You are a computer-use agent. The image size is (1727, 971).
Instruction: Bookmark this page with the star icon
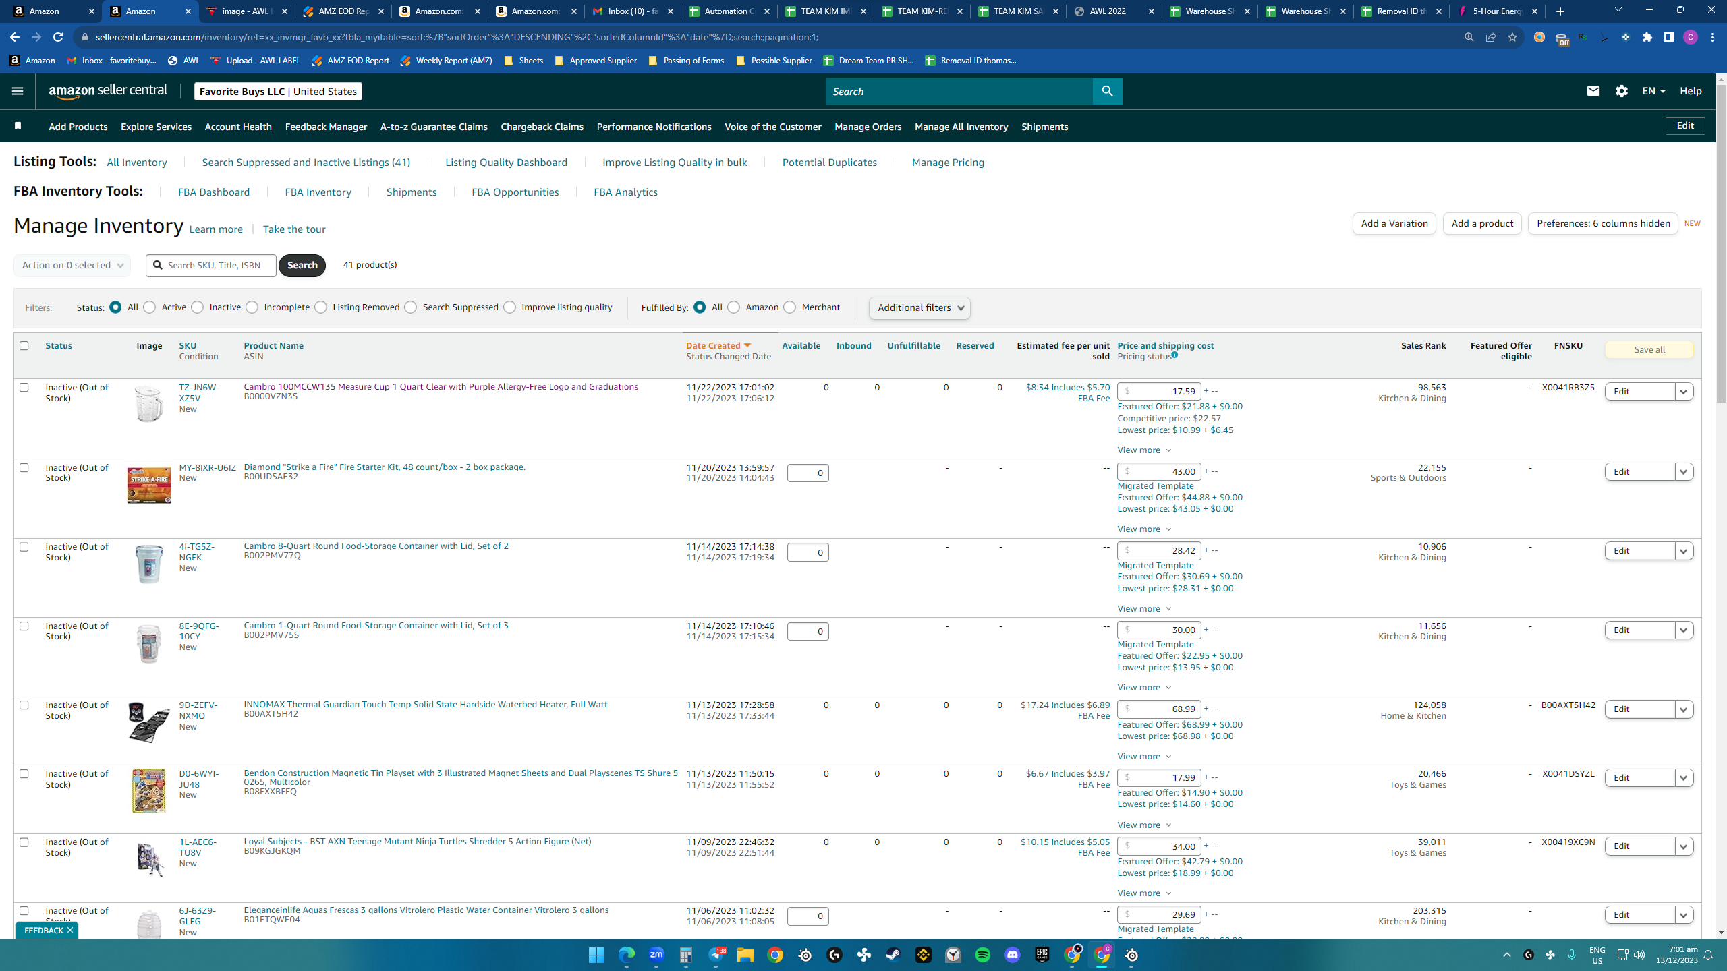pos(1512,37)
